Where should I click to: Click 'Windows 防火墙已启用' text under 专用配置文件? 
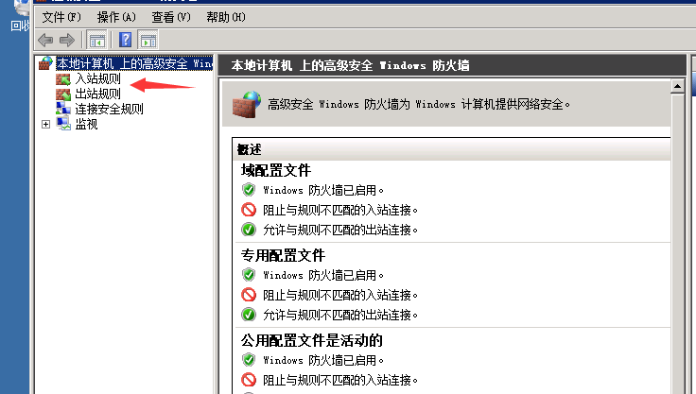[323, 276]
